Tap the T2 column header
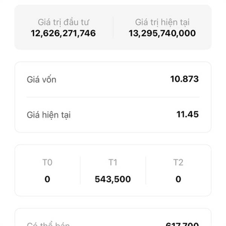Viewport: 226px width, 226px height. coord(178,162)
